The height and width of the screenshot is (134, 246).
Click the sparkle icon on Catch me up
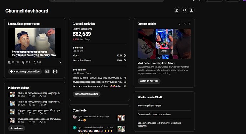pos(11,71)
